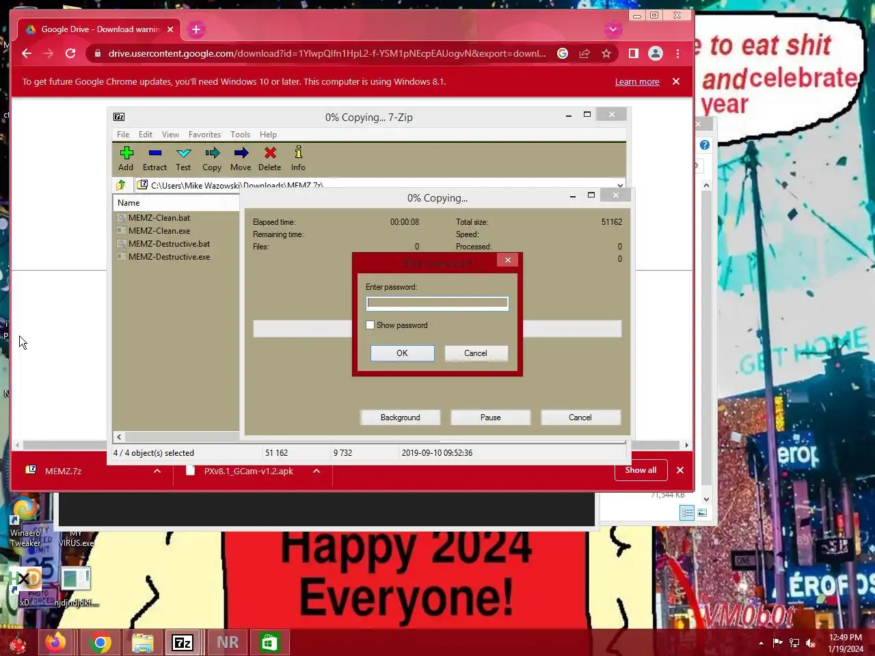
Task: Click the Winaero Tweaker desktop shortcut
Action: 25,523
